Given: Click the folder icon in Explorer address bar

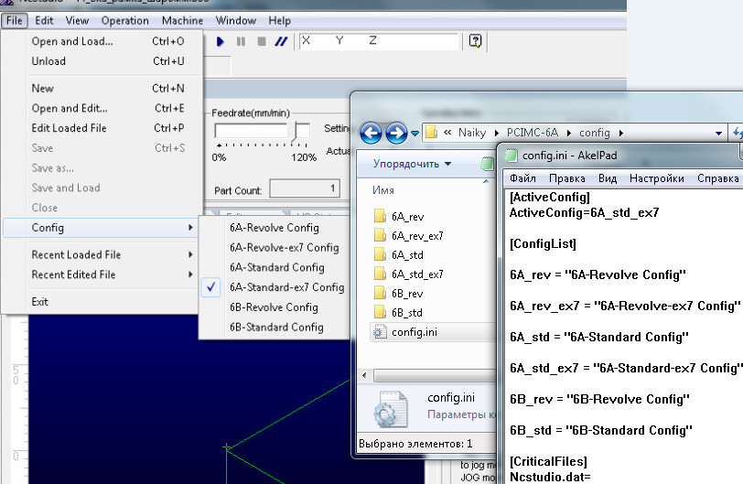Looking at the screenshot, I should point(431,132).
